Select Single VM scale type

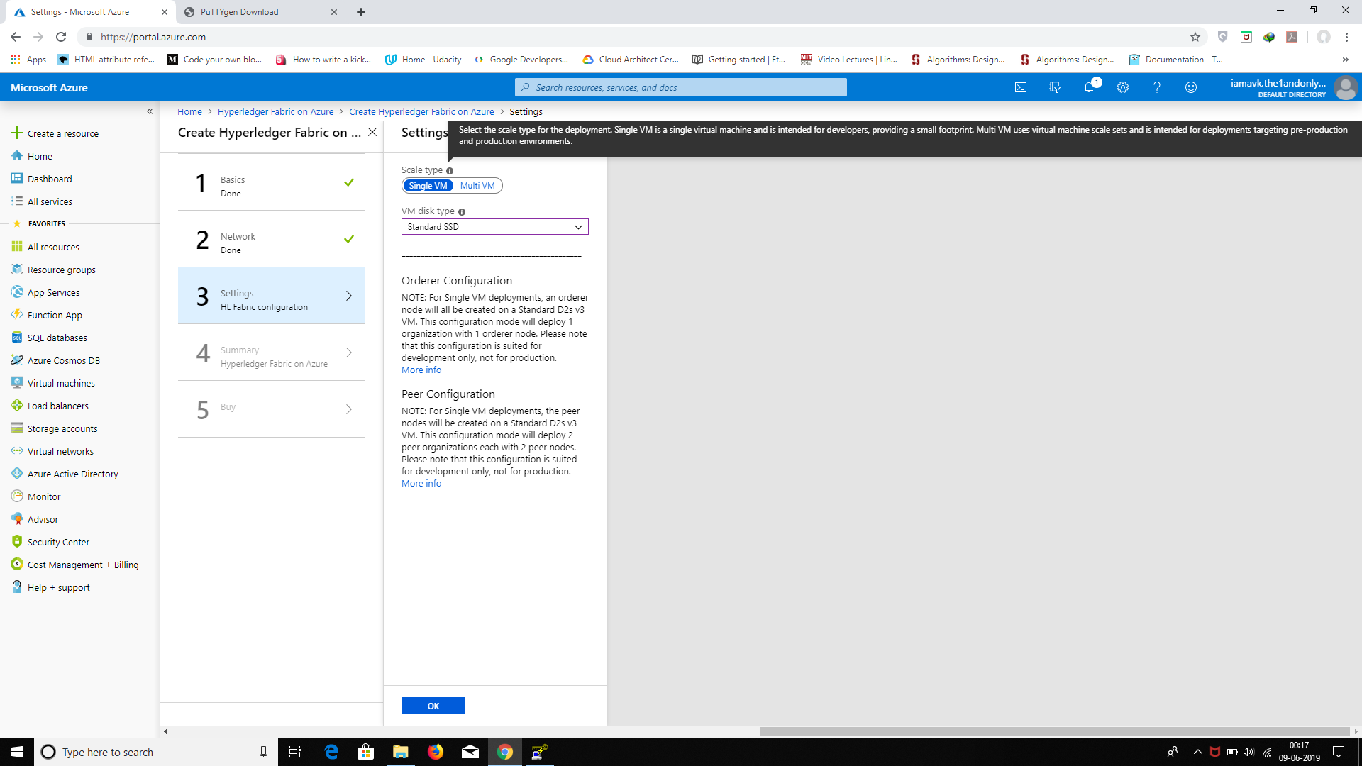pyautogui.click(x=428, y=186)
